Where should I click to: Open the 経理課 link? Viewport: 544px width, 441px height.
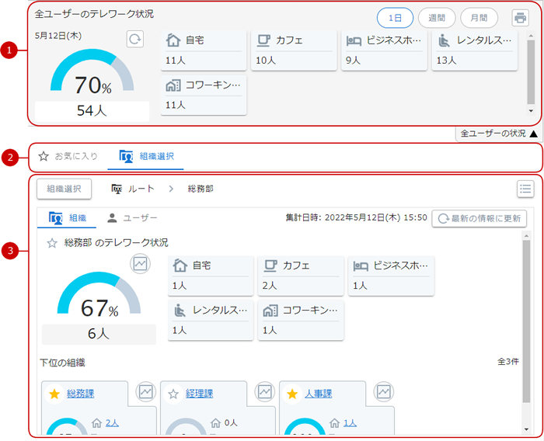pyautogui.click(x=200, y=394)
